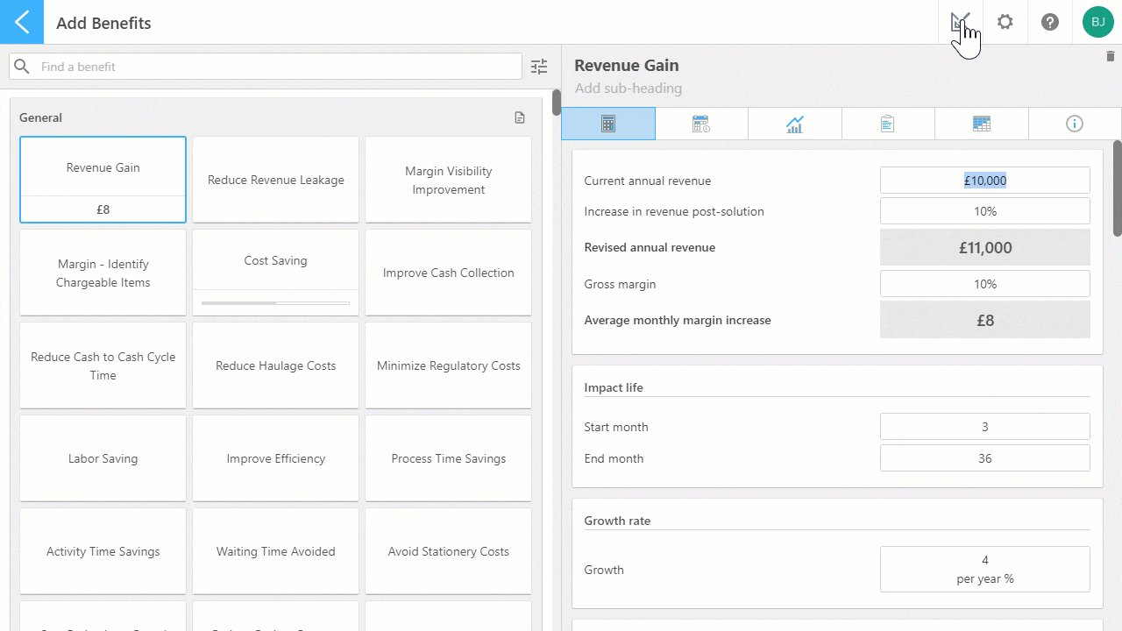Select the Reduce Revenue Leakage benefit card
The height and width of the screenshot is (631, 1122).
click(276, 180)
